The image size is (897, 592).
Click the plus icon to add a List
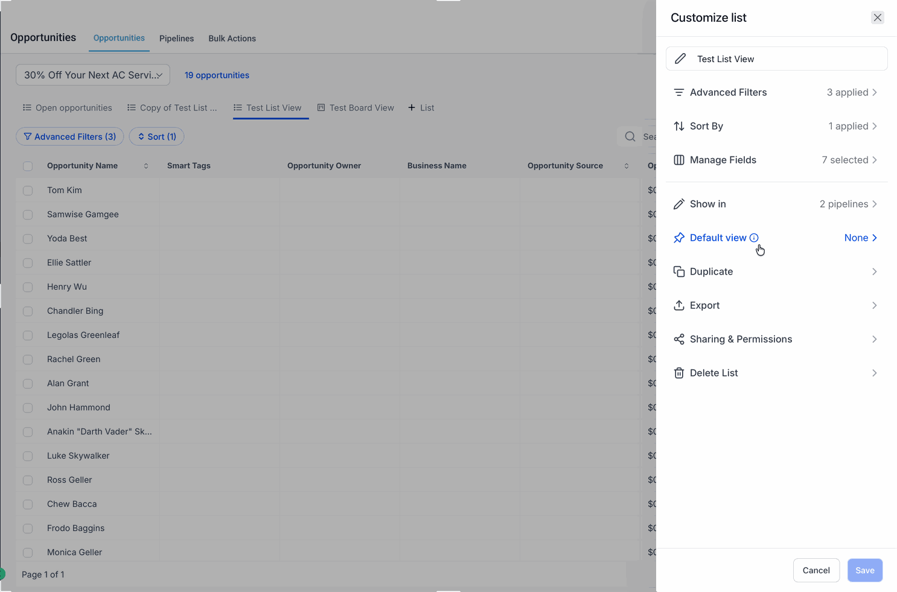(x=412, y=107)
